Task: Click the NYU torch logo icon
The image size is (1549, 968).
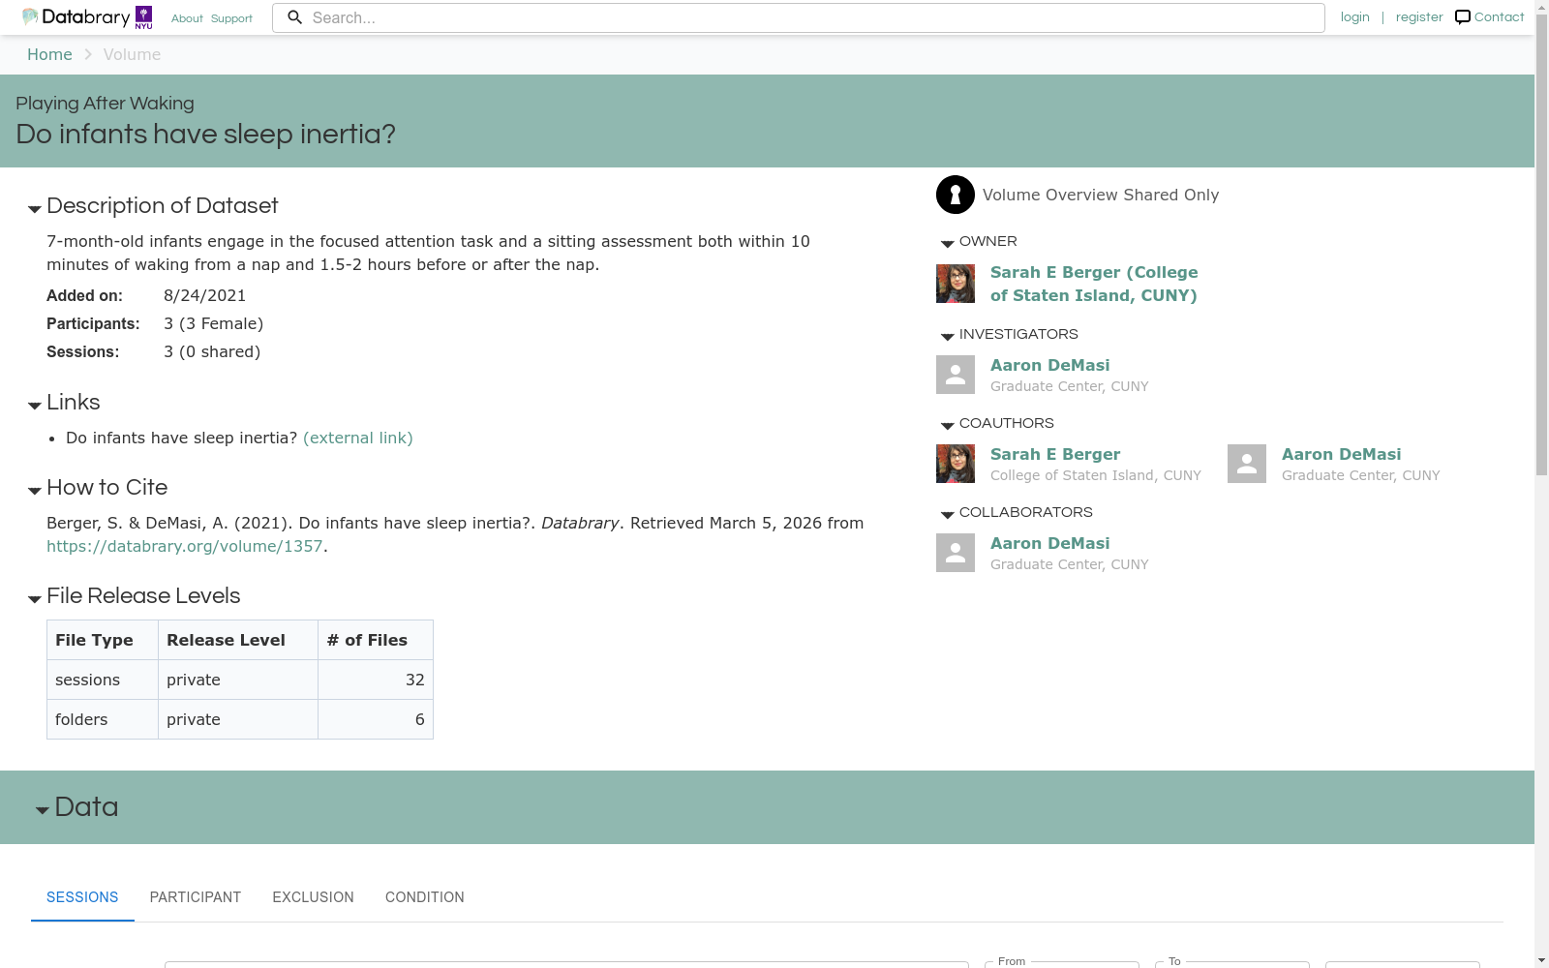Action: [143, 17]
